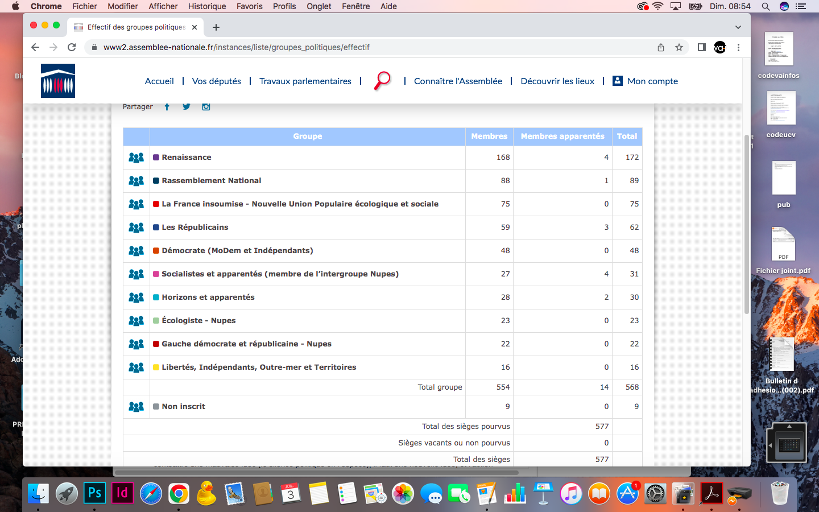Open the Rassemblement National group link
The width and height of the screenshot is (819, 512).
tap(211, 180)
